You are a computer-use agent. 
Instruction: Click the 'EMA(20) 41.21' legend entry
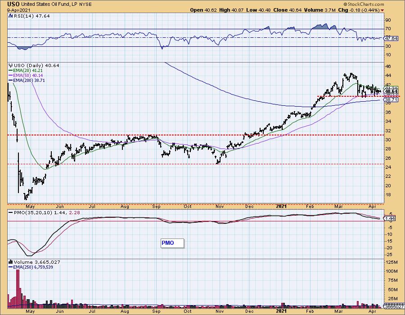pyautogui.click(x=28, y=70)
